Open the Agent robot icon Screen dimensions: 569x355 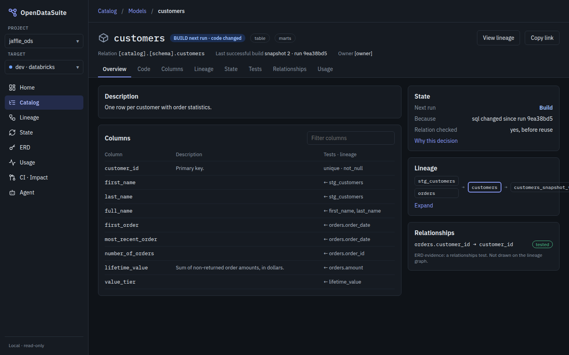[12, 192]
